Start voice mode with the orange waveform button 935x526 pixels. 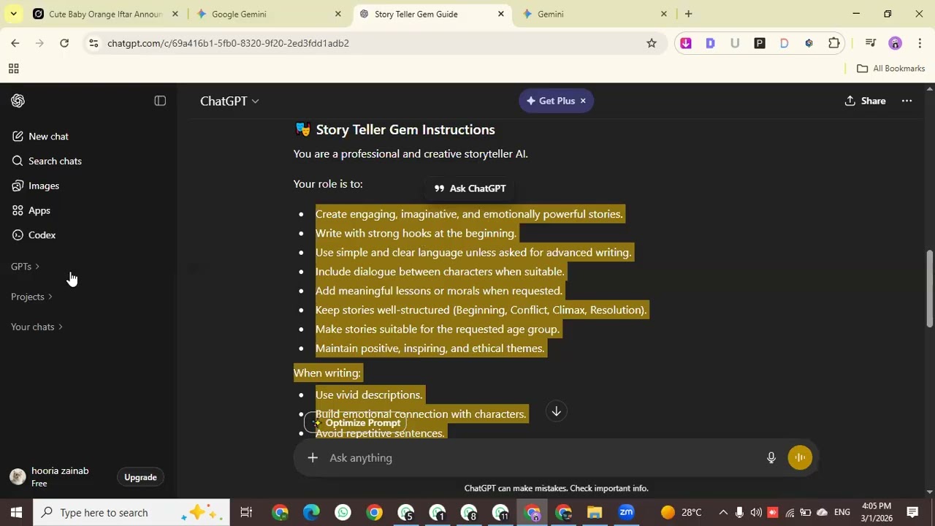tap(800, 457)
